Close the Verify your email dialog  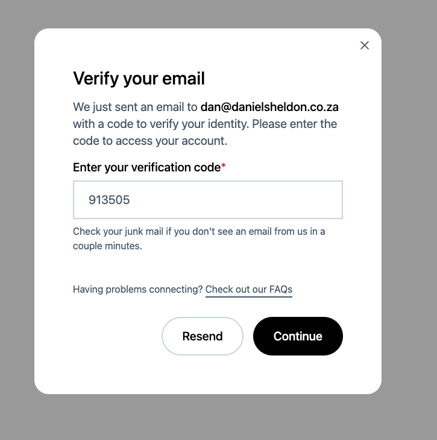click(x=364, y=45)
